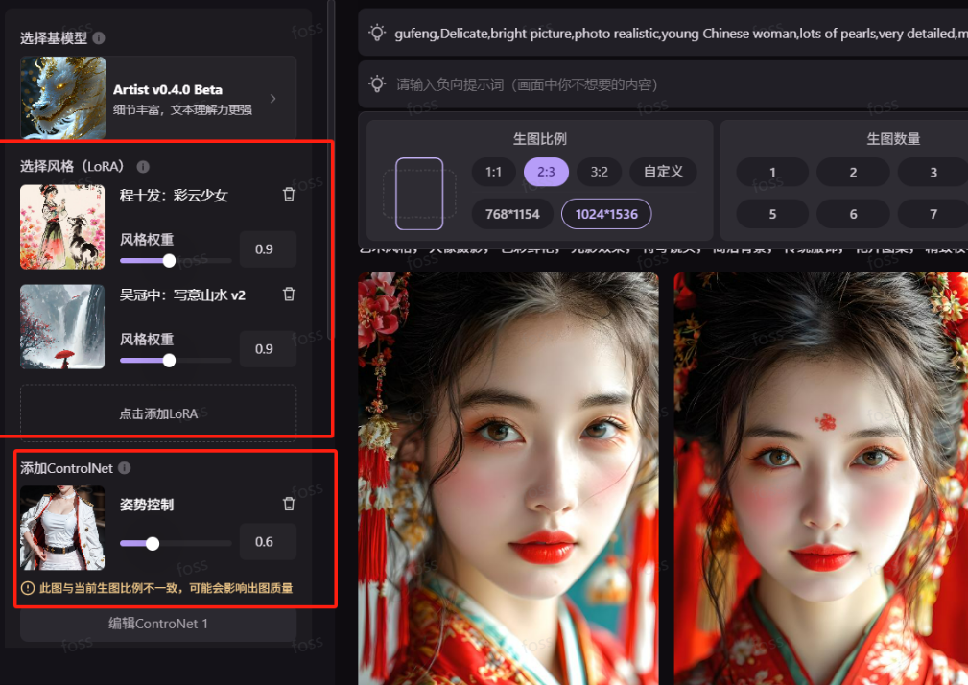
Task: Delete the 程十发：彩云少女 LoRA
Action: coord(289,195)
